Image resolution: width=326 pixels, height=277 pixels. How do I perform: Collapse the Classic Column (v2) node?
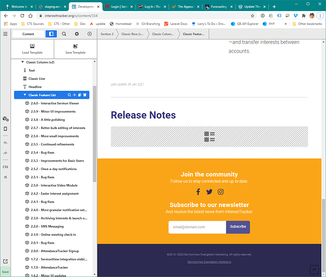tap(23, 62)
